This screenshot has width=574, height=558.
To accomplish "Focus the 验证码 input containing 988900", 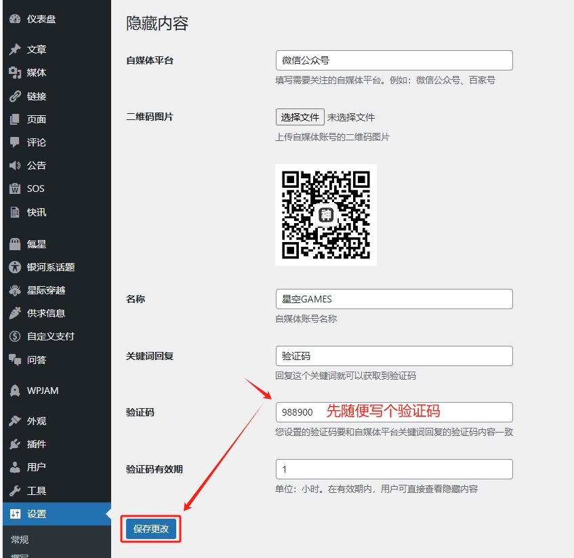I will tap(394, 412).
